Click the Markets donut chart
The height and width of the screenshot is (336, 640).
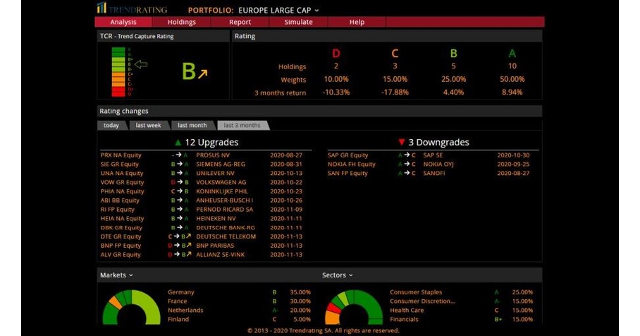(131, 307)
